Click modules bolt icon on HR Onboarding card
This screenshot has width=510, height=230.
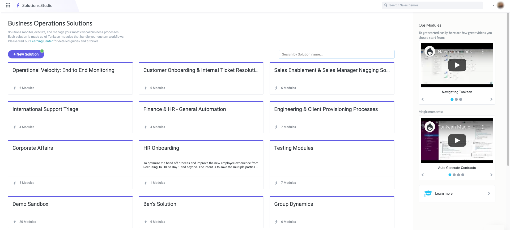click(146, 183)
